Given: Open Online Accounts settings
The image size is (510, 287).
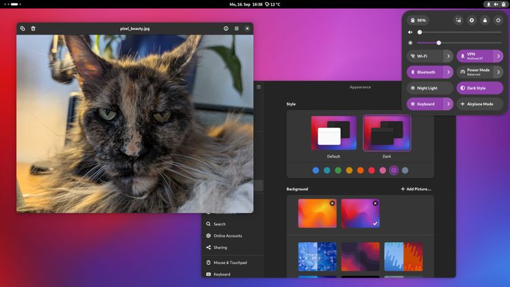Looking at the screenshot, I should pos(233,235).
